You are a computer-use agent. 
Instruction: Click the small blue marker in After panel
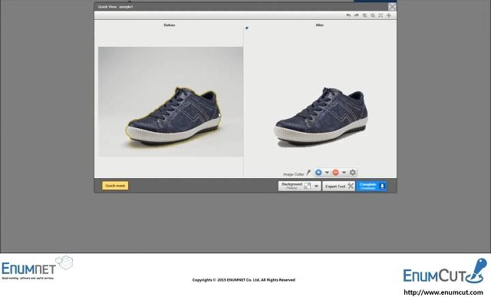coord(247,28)
